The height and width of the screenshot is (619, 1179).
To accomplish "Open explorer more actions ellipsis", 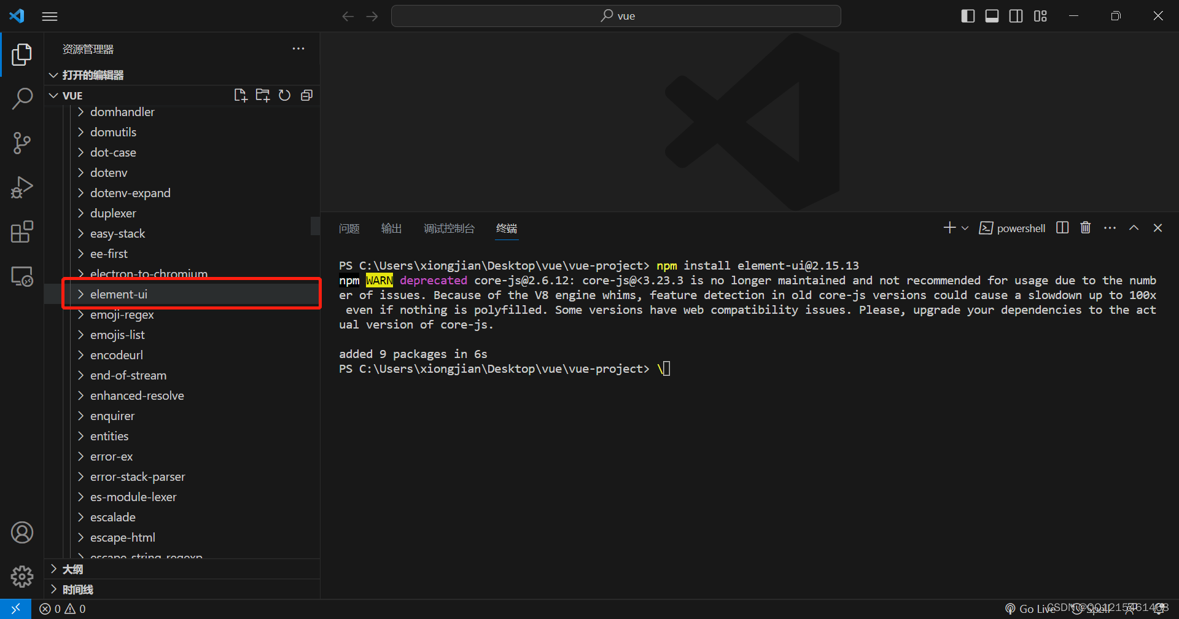I will click(x=298, y=49).
